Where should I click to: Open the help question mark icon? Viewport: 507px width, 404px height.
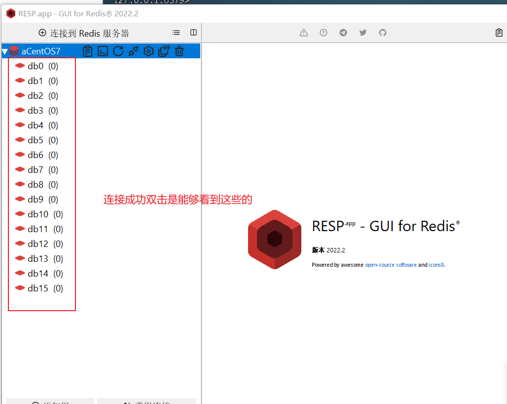[324, 33]
